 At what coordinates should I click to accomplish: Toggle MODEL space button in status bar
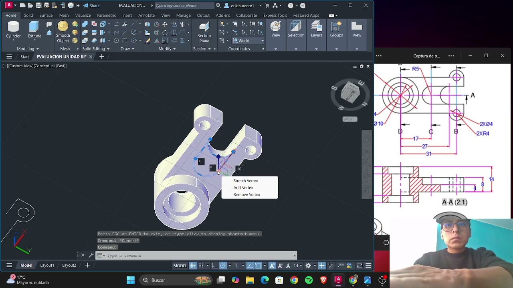[180, 265]
